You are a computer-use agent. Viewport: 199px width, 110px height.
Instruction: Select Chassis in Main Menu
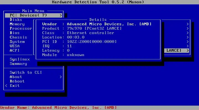coord(19,37)
